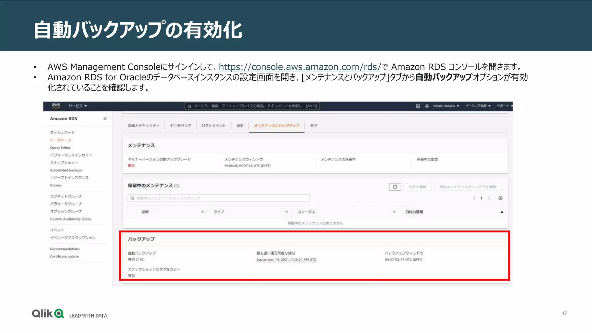Screen dimensions: 592x333
Task: Switch to the 設定 tab
Action: [x=240, y=125]
